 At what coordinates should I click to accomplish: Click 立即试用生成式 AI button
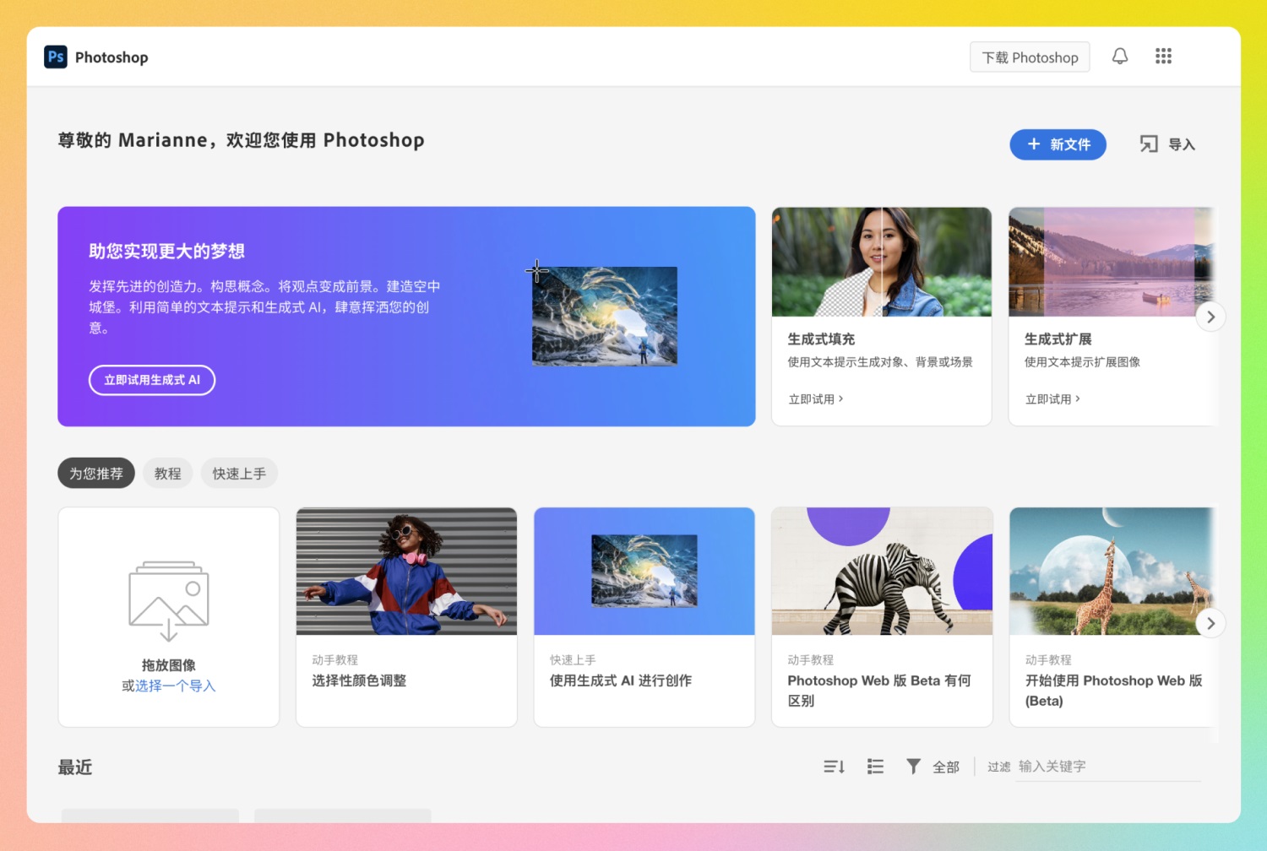152,380
